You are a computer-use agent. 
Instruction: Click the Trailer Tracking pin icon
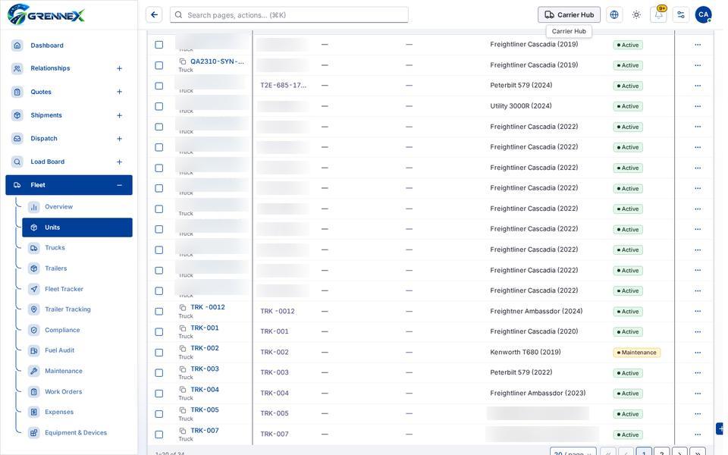pyautogui.click(x=34, y=309)
